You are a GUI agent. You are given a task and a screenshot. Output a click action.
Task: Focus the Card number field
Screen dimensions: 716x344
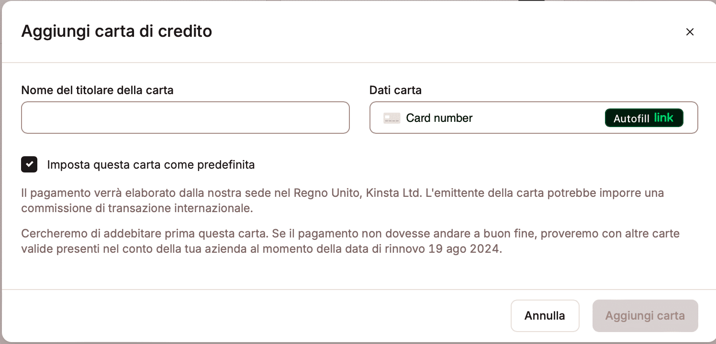(x=503, y=118)
